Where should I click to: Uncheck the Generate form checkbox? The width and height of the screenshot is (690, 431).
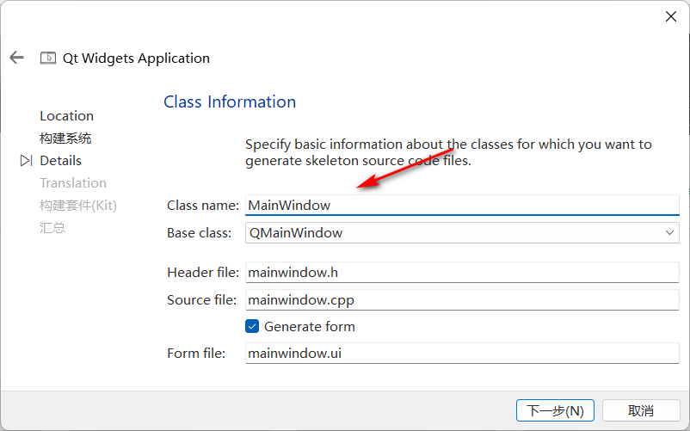(252, 326)
